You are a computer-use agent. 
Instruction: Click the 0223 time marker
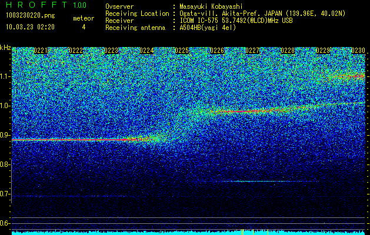[x=111, y=51]
